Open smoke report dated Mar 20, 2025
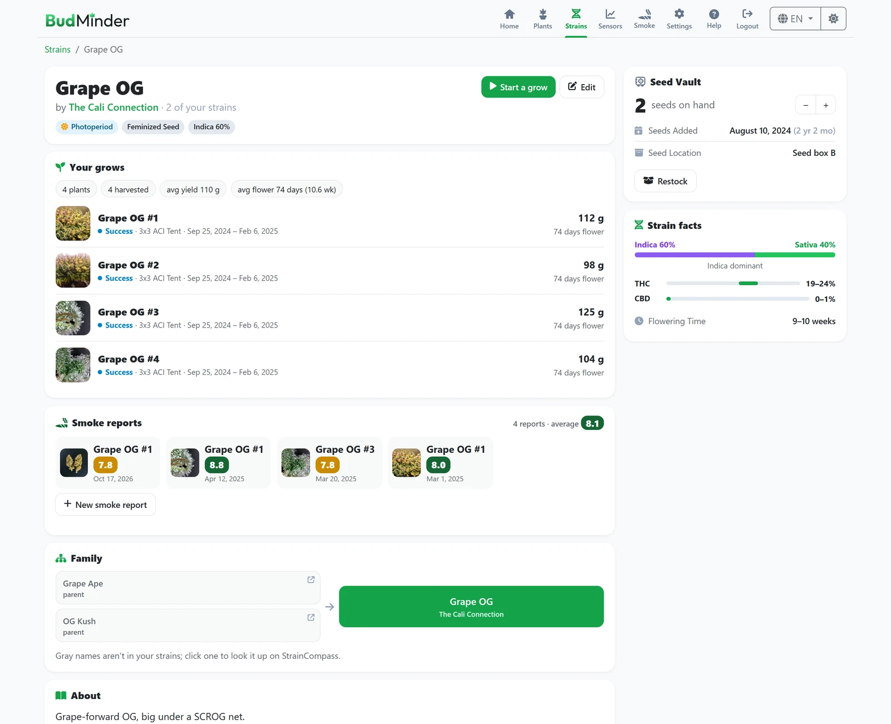This screenshot has height=724, width=891. [x=329, y=463]
